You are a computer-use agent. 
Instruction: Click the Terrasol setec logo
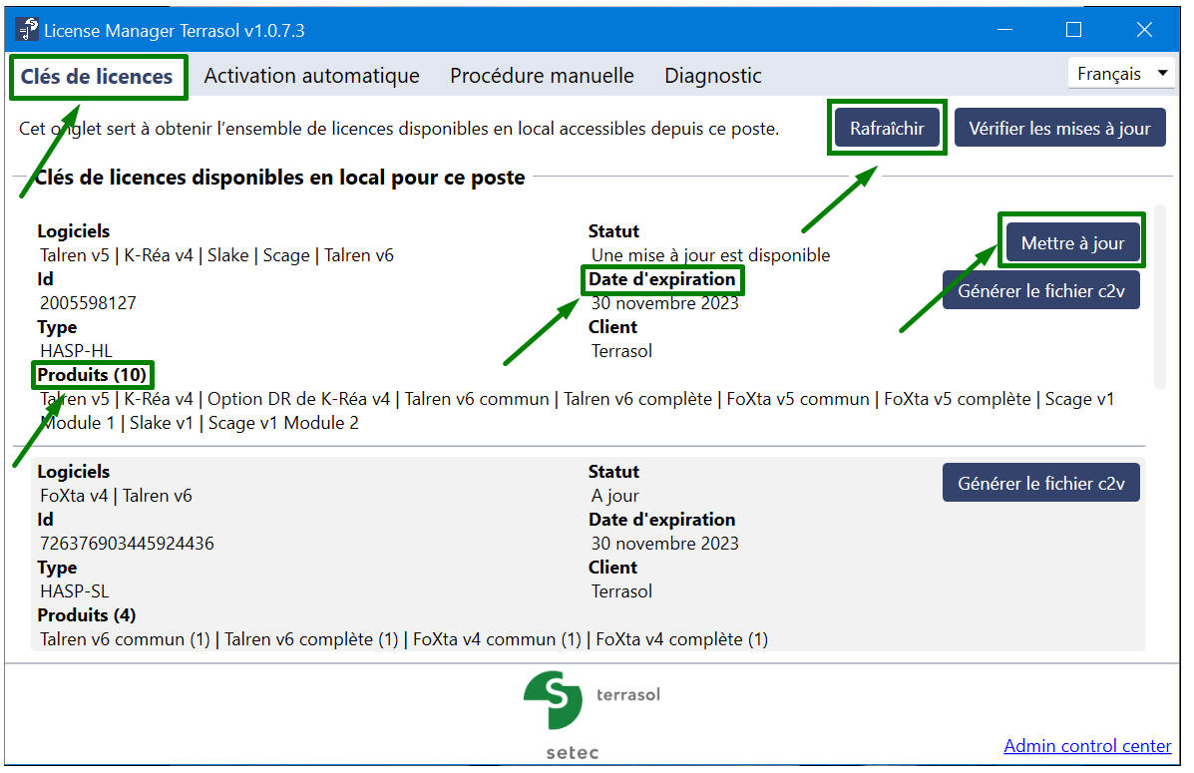coord(592,715)
